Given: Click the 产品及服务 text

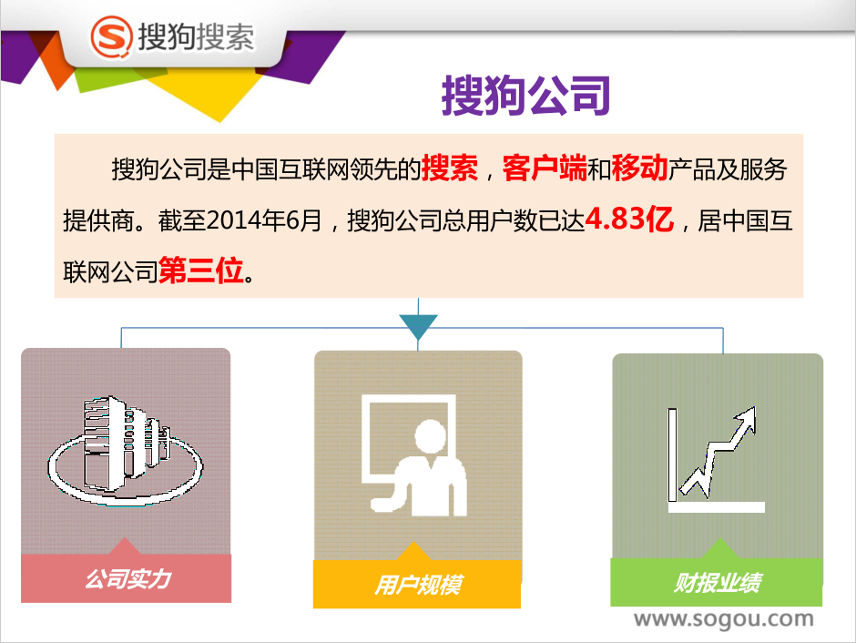Looking at the screenshot, I should (728, 168).
